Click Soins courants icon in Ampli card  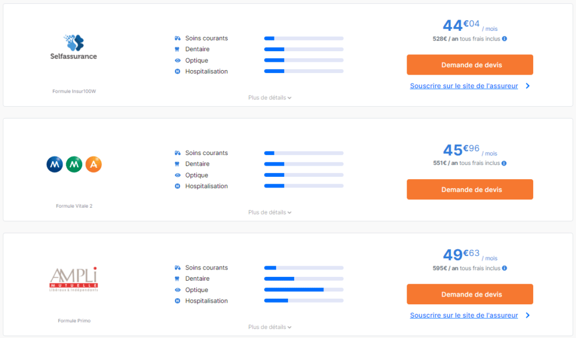click(x=177, y=268)
